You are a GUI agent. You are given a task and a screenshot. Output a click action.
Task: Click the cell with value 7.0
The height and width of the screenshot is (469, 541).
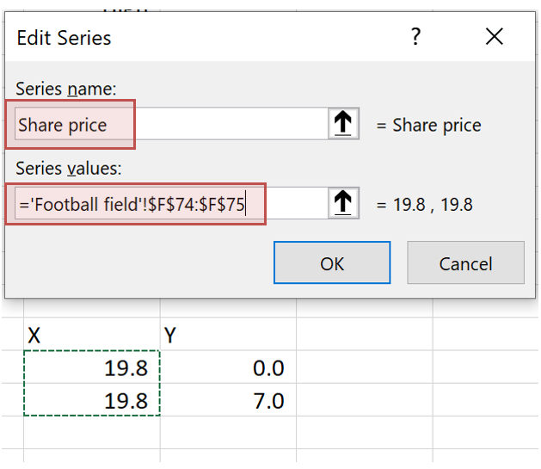click(x=228, y=401)
